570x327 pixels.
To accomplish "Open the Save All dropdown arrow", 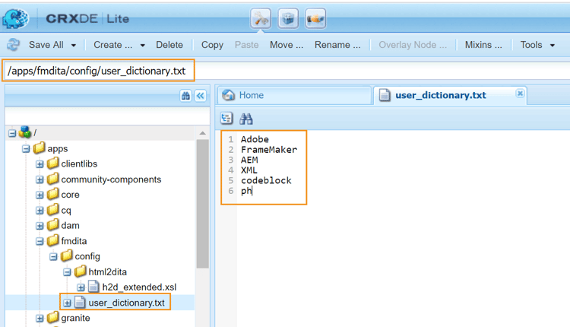I will click(74, 46).
